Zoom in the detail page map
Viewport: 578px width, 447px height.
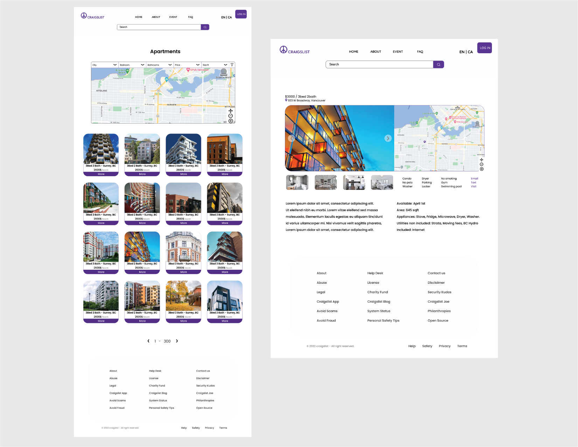(x=481, y=169)
